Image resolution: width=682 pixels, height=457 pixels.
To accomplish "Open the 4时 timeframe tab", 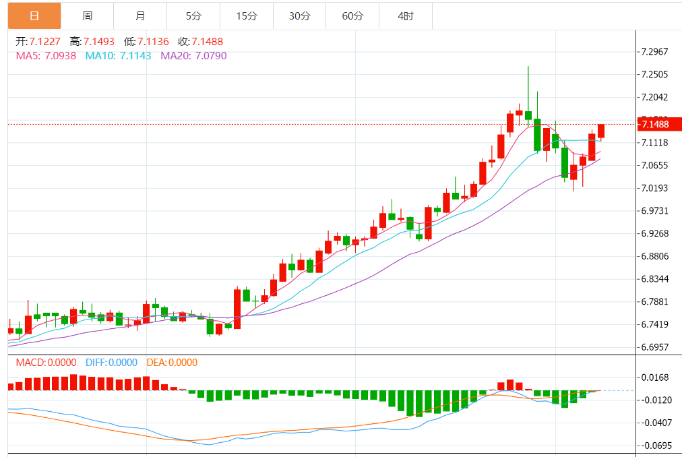I will tap(406, 16).
